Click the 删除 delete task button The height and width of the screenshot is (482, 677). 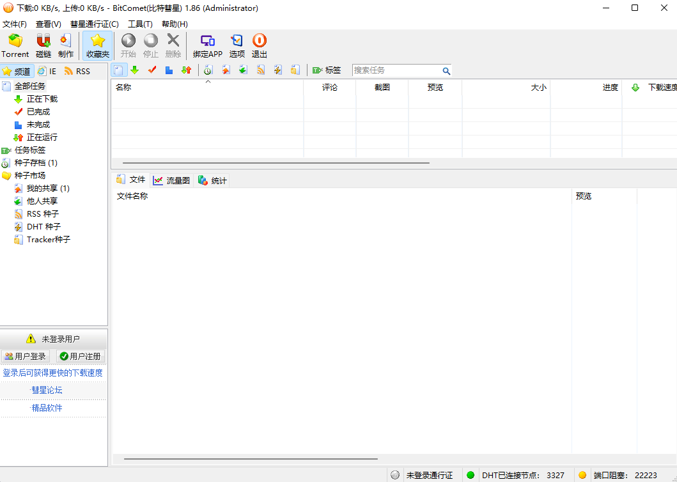pos(173,45)
